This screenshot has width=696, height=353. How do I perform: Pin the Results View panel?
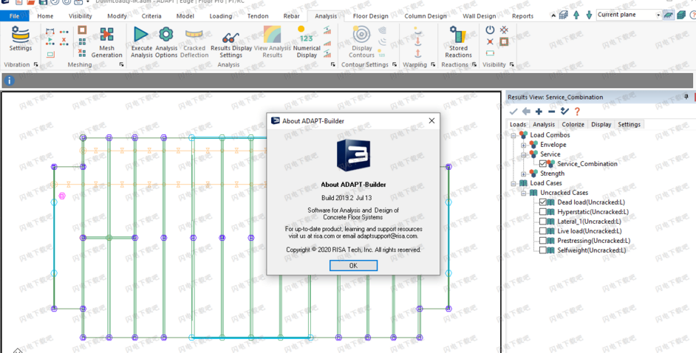tap(686, 97)
